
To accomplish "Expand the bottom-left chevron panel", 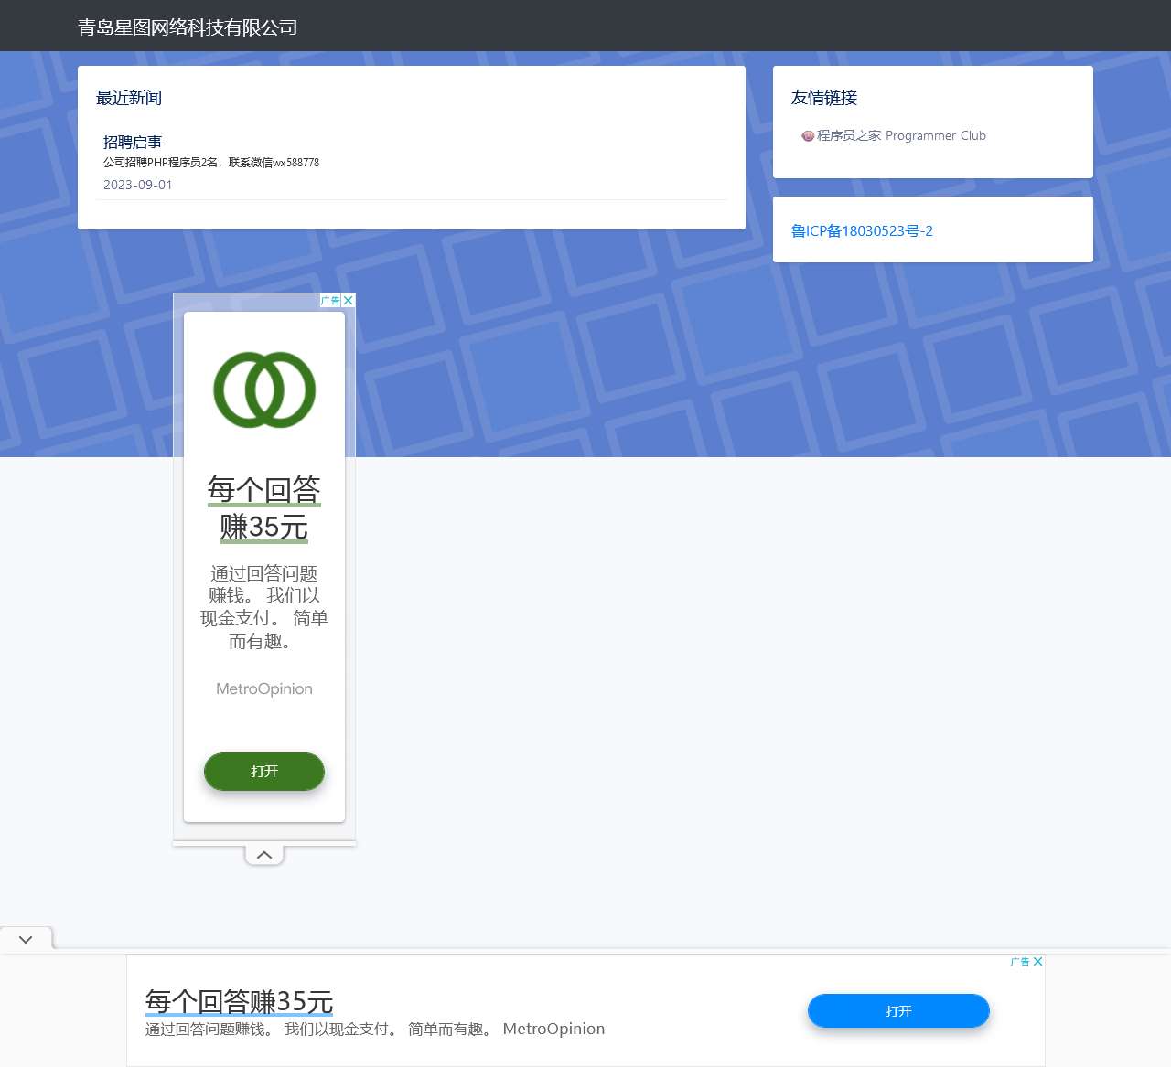I will coord(25,938).
